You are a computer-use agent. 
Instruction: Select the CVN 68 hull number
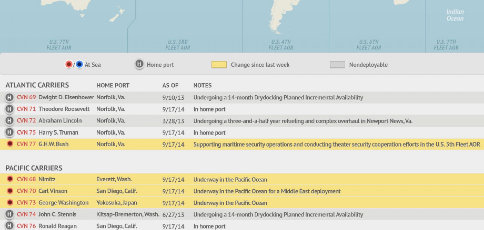point(26,179)
